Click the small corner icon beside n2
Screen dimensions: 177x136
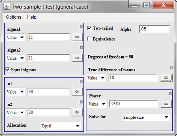(81, 102)
